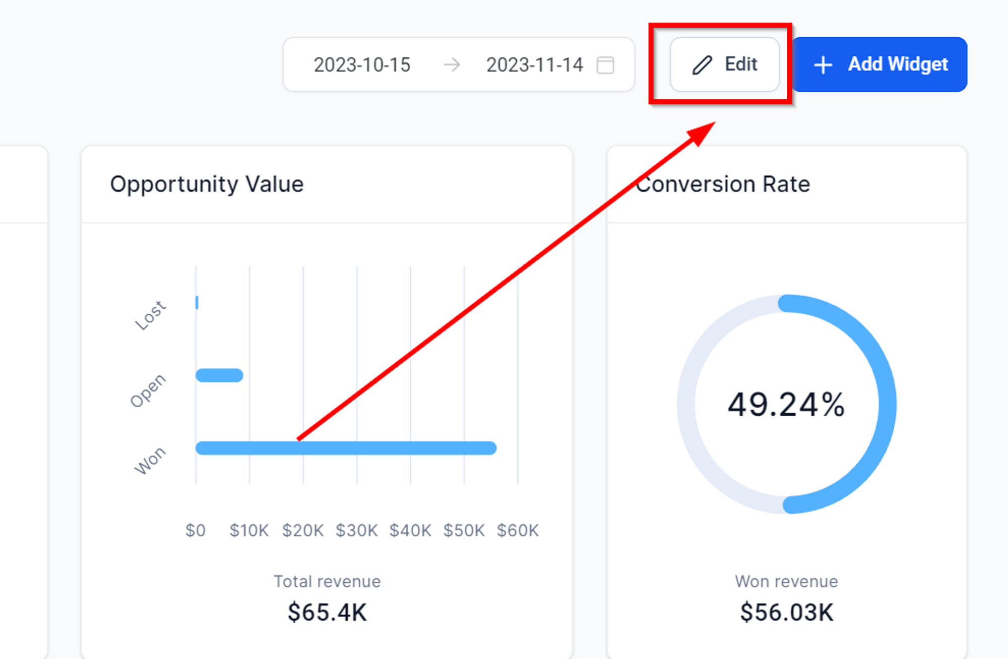Click the Opportunity Value widget title

click(207, 184)
